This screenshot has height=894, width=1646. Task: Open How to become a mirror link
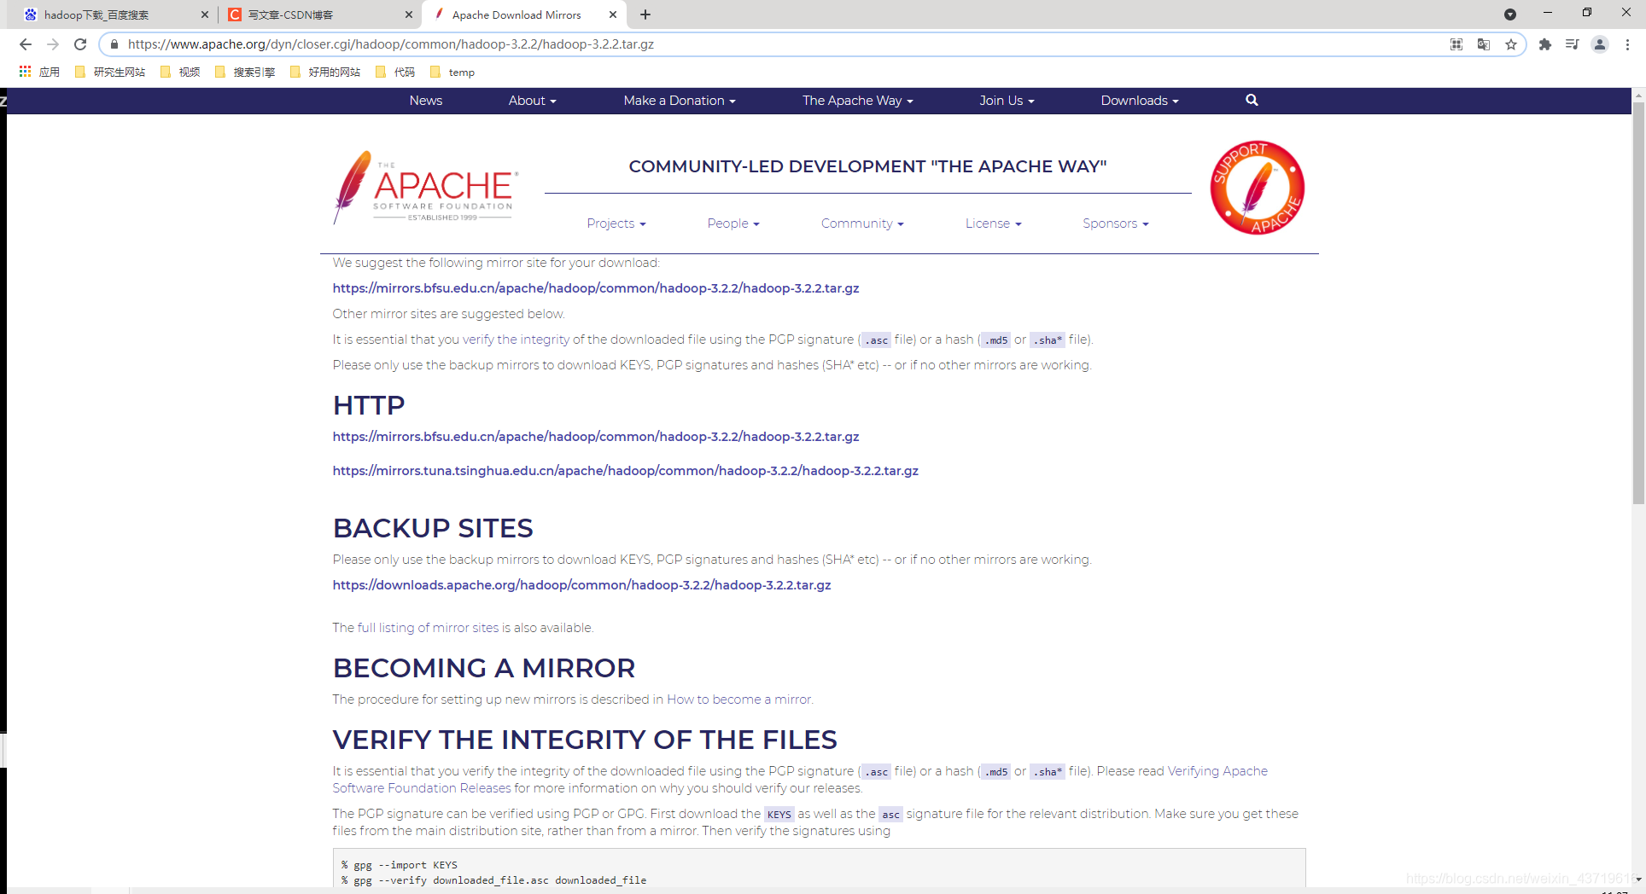pos(738,700)
